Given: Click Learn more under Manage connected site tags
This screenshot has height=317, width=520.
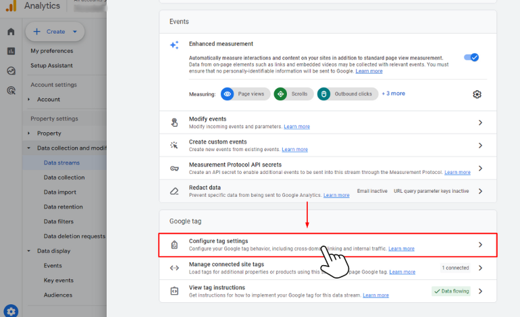Looking at the screenshot, I should (402, 272).
